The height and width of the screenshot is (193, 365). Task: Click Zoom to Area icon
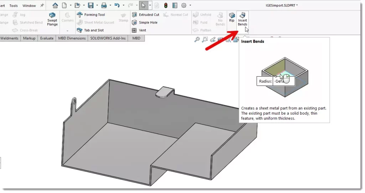(205, 40)
